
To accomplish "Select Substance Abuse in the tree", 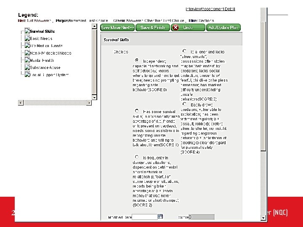I will (45, 68).
